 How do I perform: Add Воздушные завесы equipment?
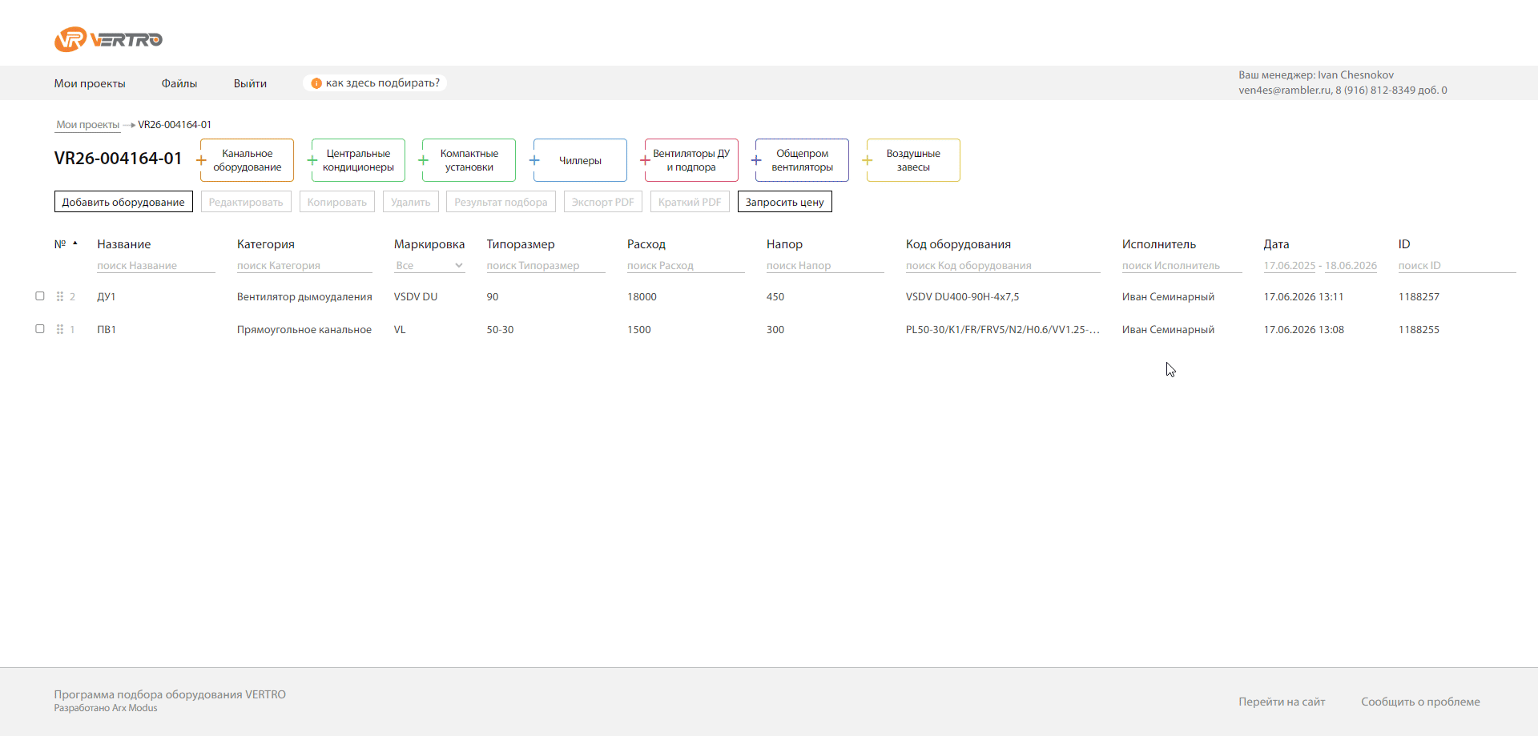point(913,160)
